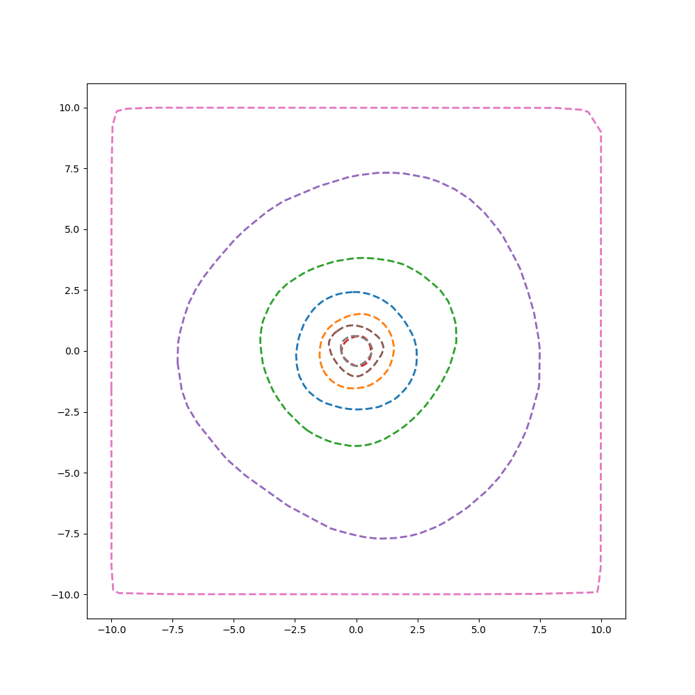Click the x-axis tick label −5.0
This screenshot has height=695, width=695.
pyautogui.click(x=234, y=630)
